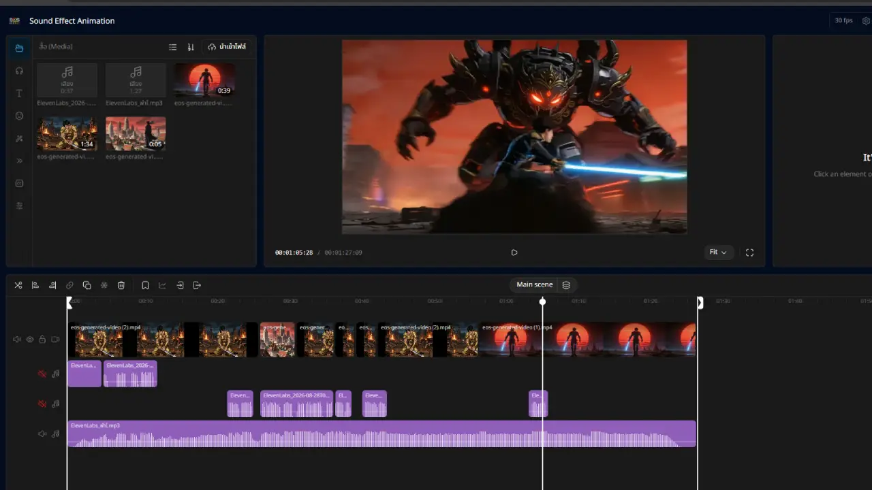Open the Media folder tab in sidebar
Screen dimensions: 872x490
coord(19,48)
